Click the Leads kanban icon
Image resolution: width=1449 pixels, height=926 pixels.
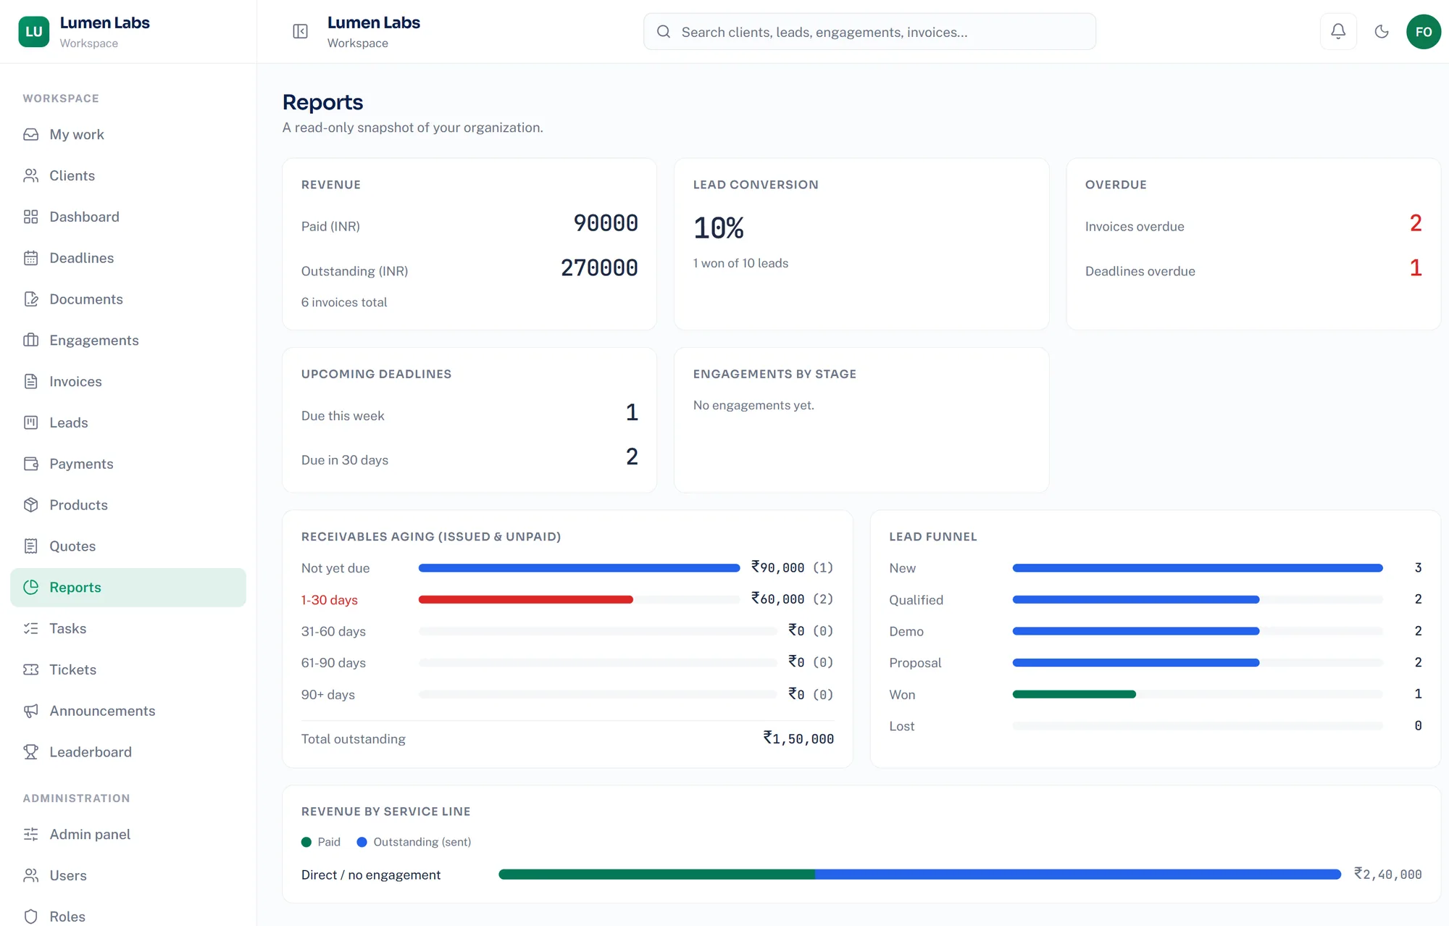[30, 423]
